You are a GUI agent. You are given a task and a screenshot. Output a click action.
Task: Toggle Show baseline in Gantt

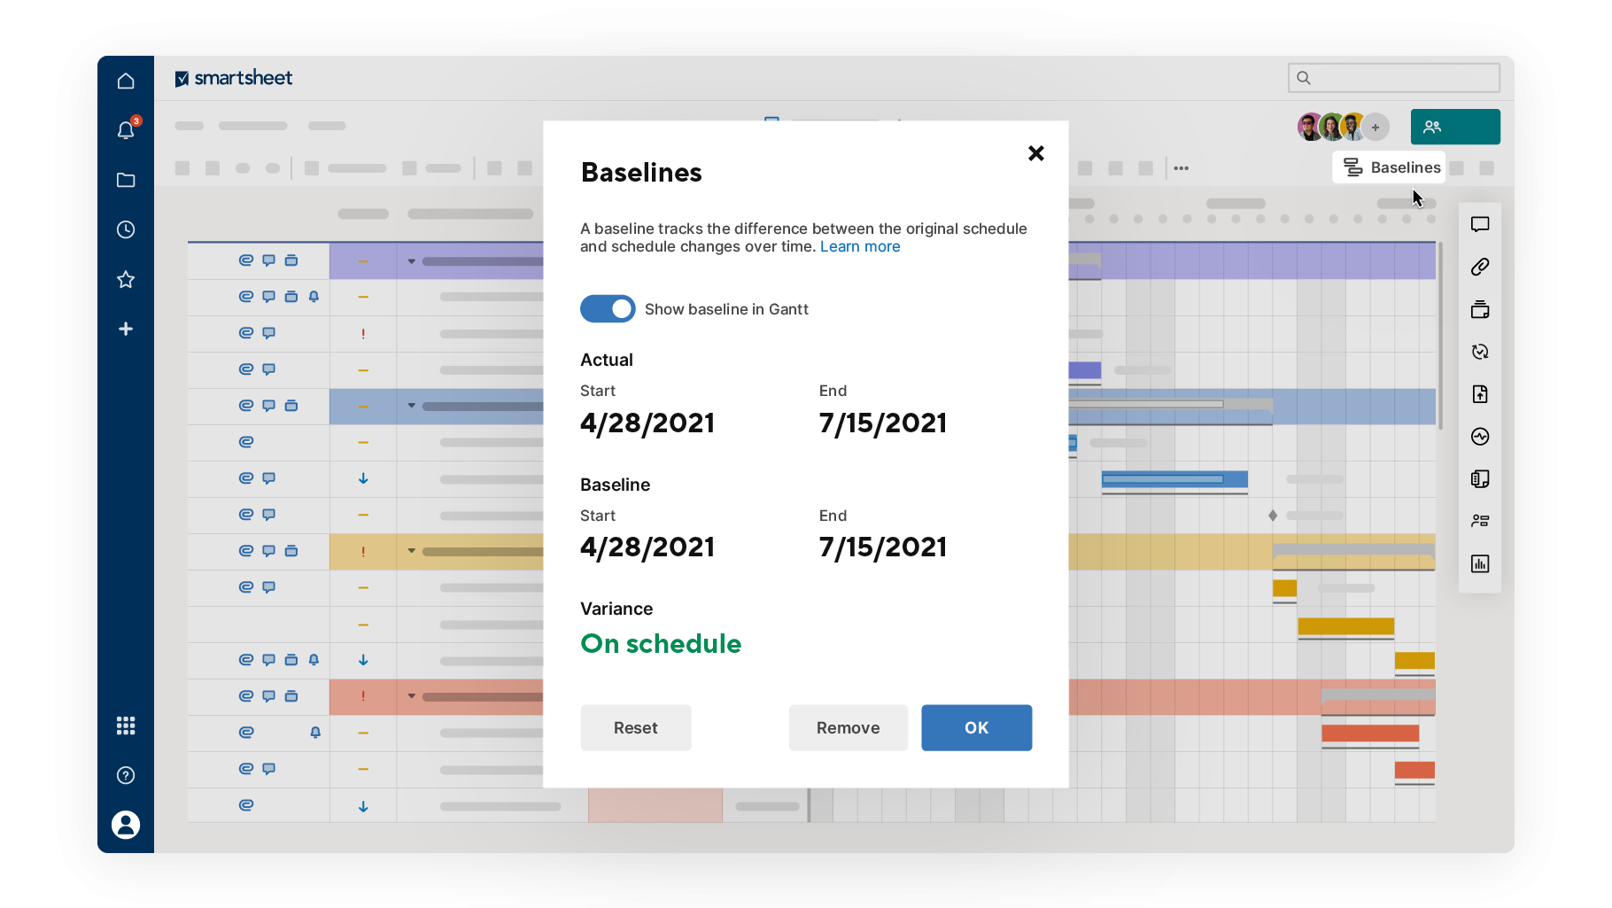pos(608,308)
